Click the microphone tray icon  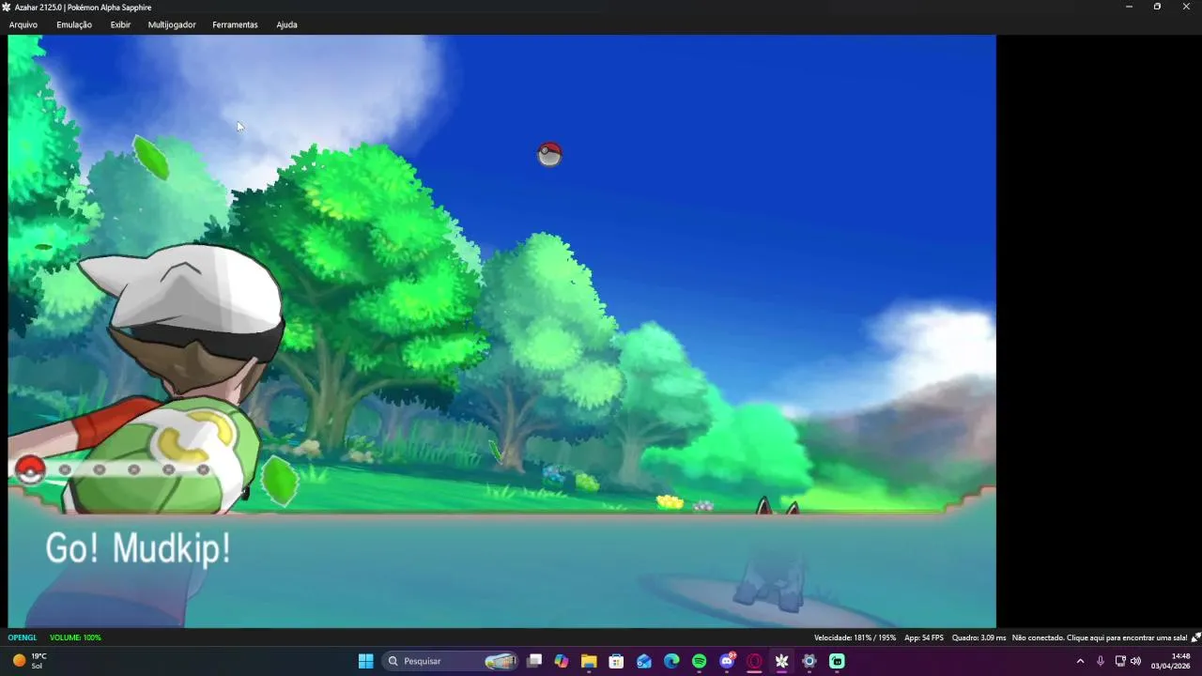(x=1101, y=661)
